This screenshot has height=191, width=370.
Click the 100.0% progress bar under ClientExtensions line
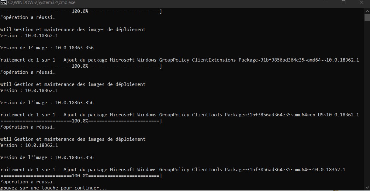click(81, 66)
